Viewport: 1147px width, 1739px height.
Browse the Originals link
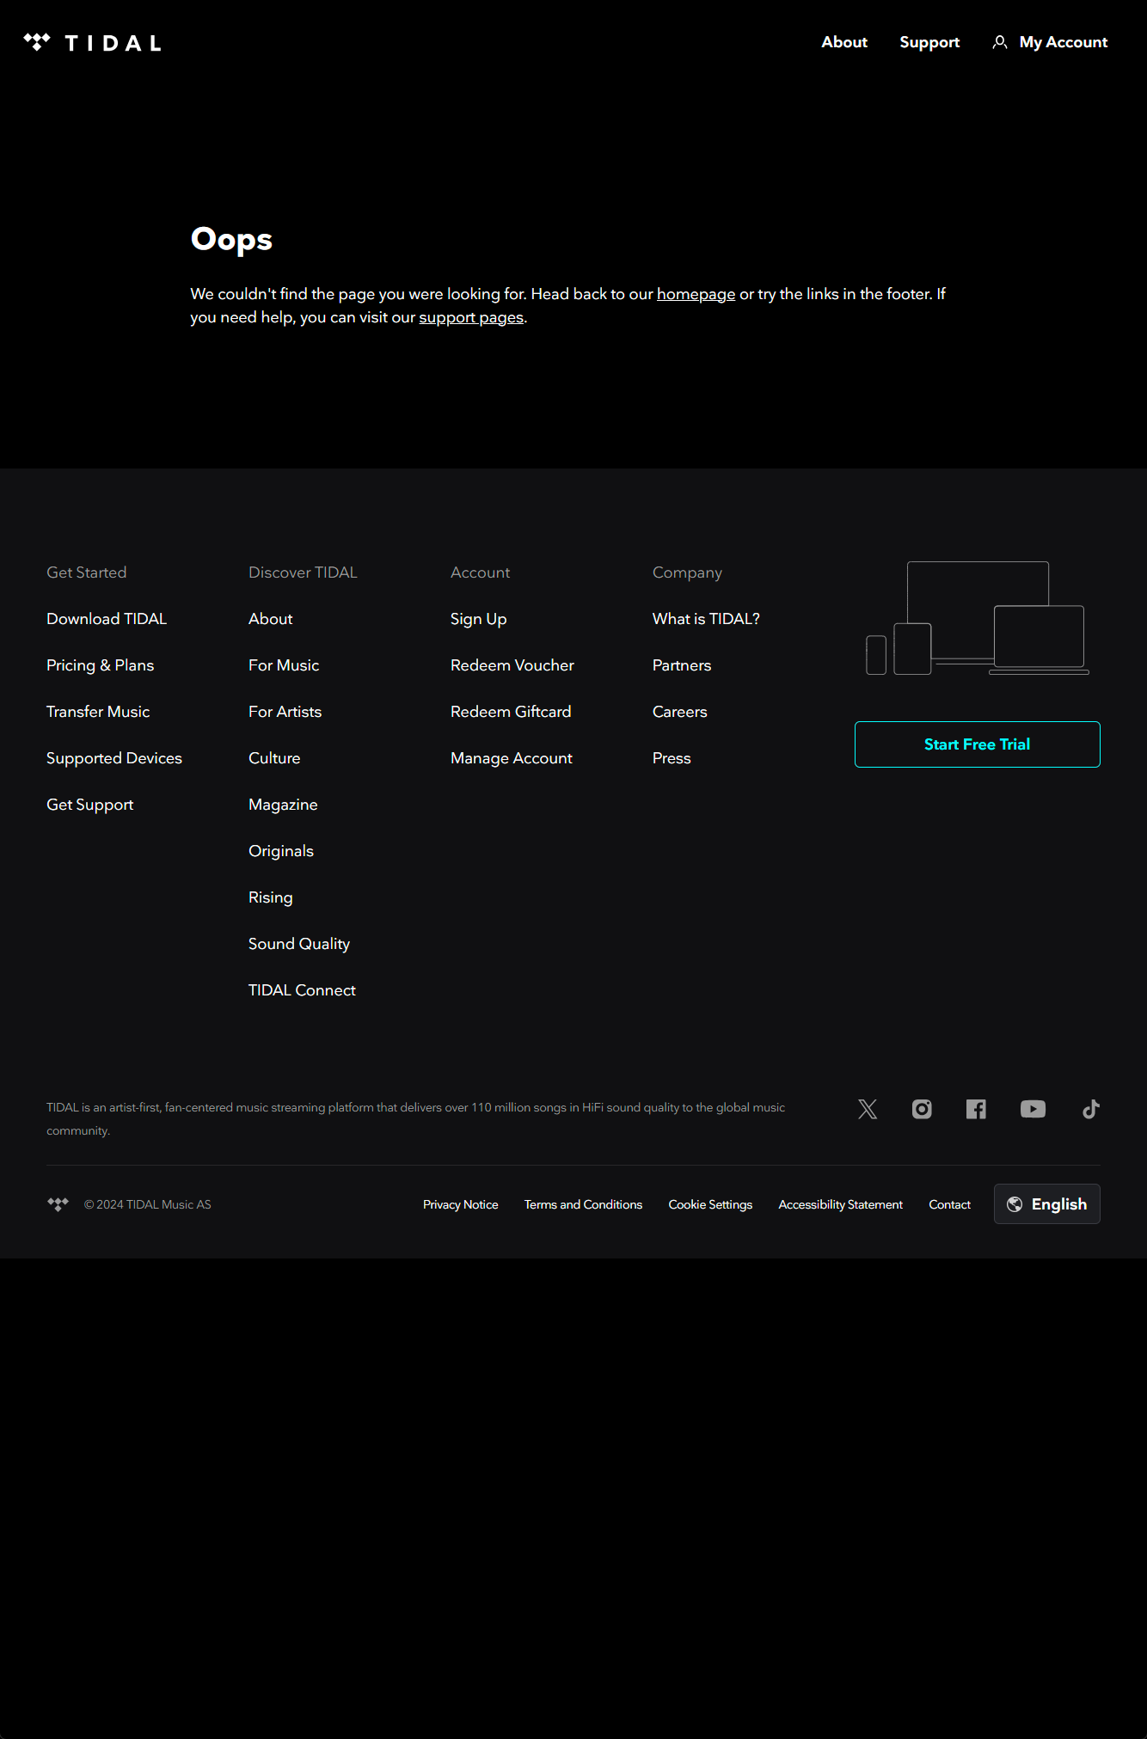click(x=281, y=851)
